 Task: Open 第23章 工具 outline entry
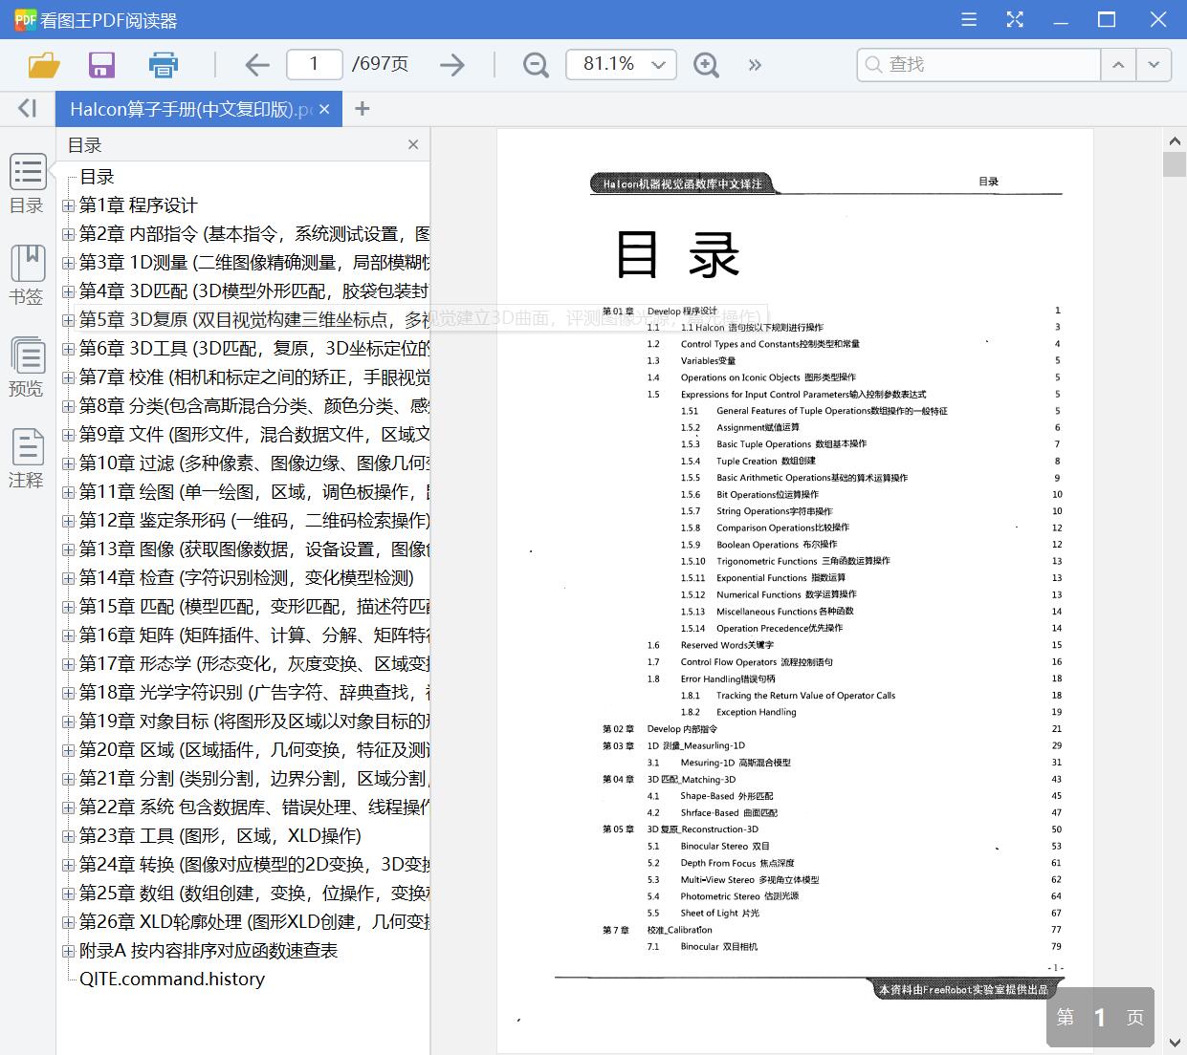click(x=220, y=836)
